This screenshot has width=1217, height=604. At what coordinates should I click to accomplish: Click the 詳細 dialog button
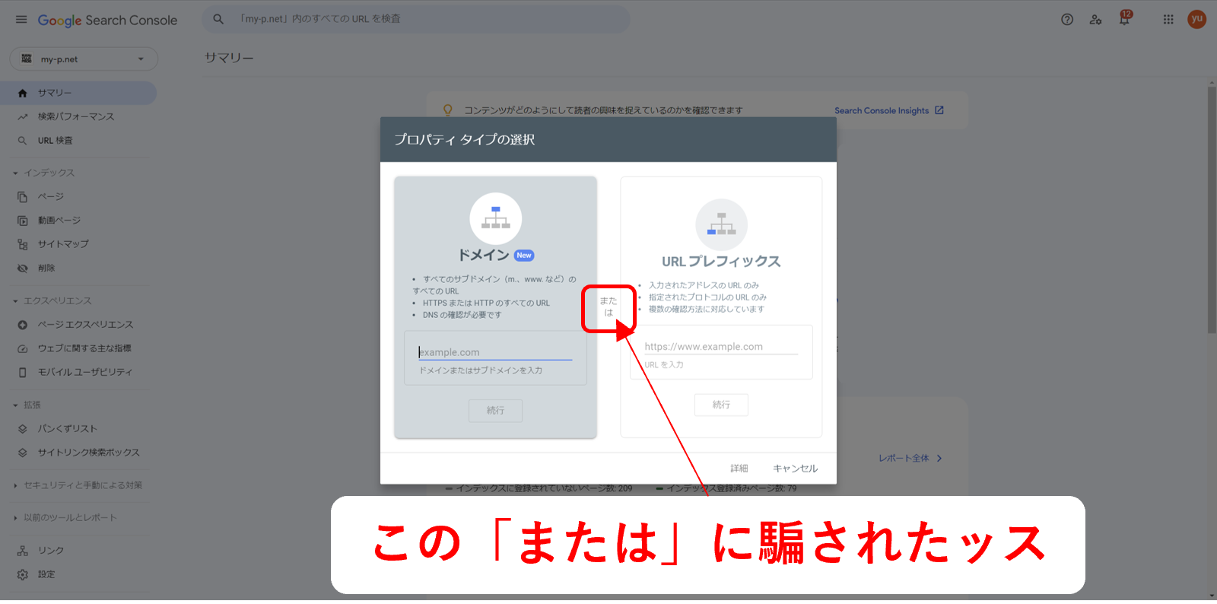pos(739,469)
